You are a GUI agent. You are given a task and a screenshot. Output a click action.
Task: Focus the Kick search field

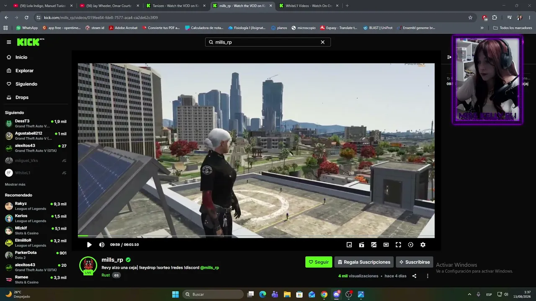[x=268, y=42]
